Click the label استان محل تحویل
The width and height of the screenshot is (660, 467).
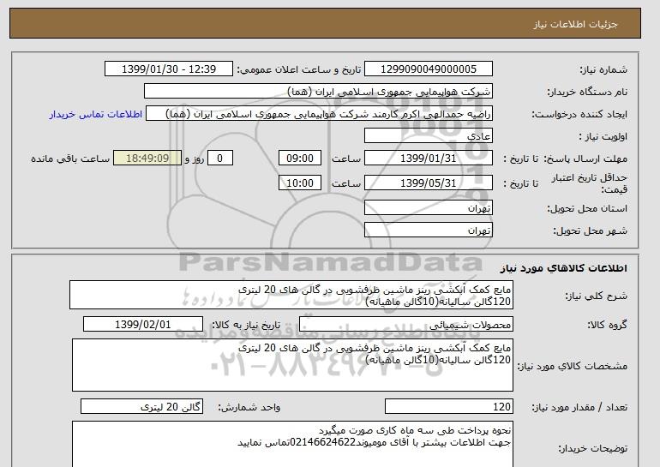click(587, 209)
